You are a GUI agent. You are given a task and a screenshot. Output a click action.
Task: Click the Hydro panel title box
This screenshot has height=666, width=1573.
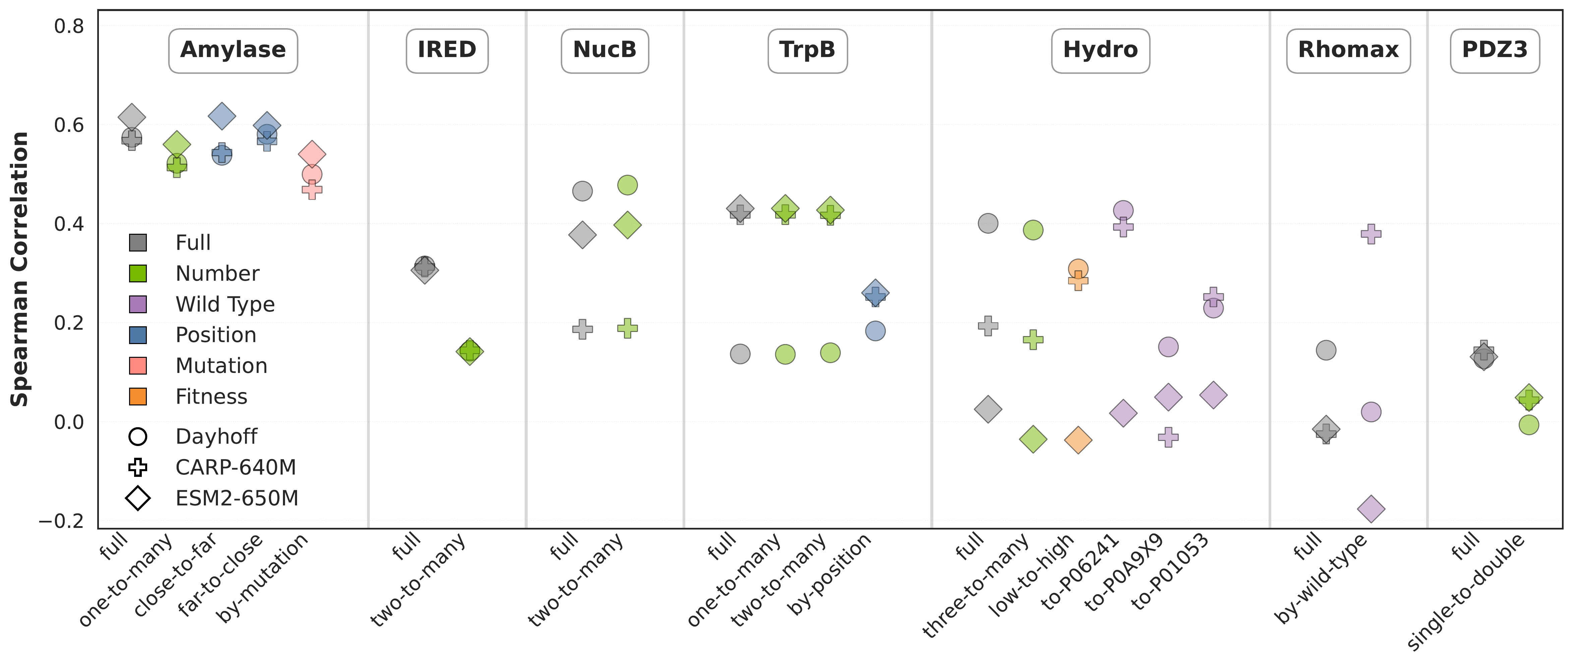coord(1100,50)
